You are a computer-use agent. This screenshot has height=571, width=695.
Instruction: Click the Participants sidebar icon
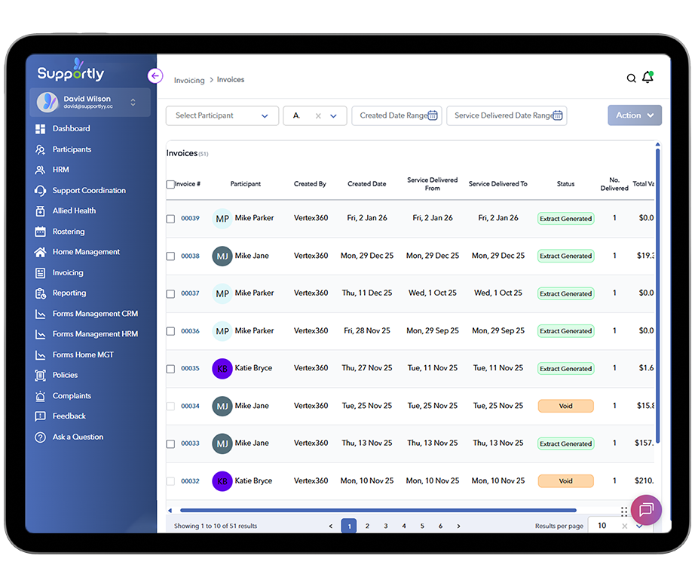click(41, 149)
